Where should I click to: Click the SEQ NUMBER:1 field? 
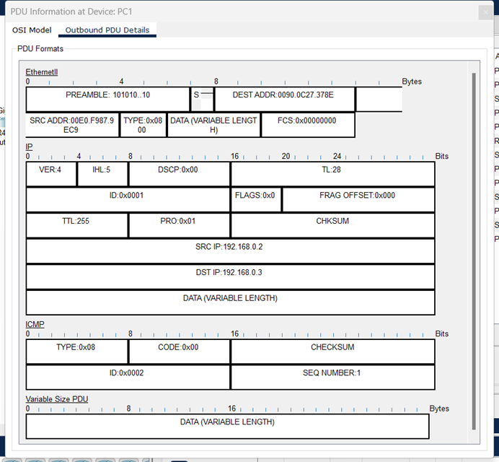coord(332,378)
